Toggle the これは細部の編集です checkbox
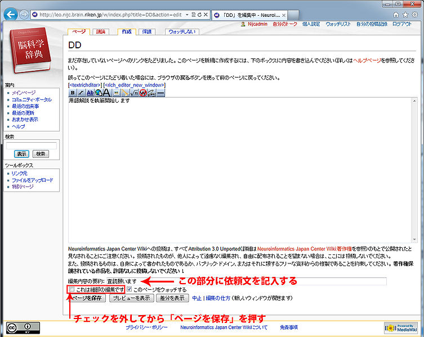Viewport: 424px width, 337px height. 72,289
